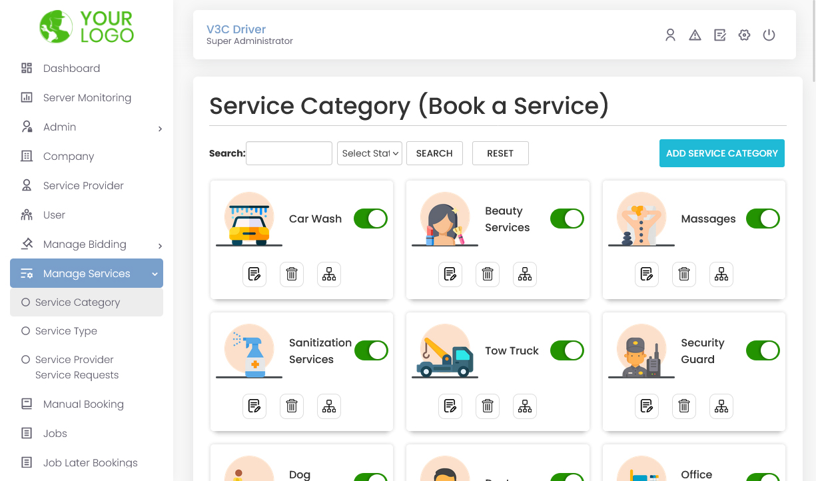Click the logout power icon in the header
Image resolution: width=816 pixels, height=481 pixels.
coord(769,35)
